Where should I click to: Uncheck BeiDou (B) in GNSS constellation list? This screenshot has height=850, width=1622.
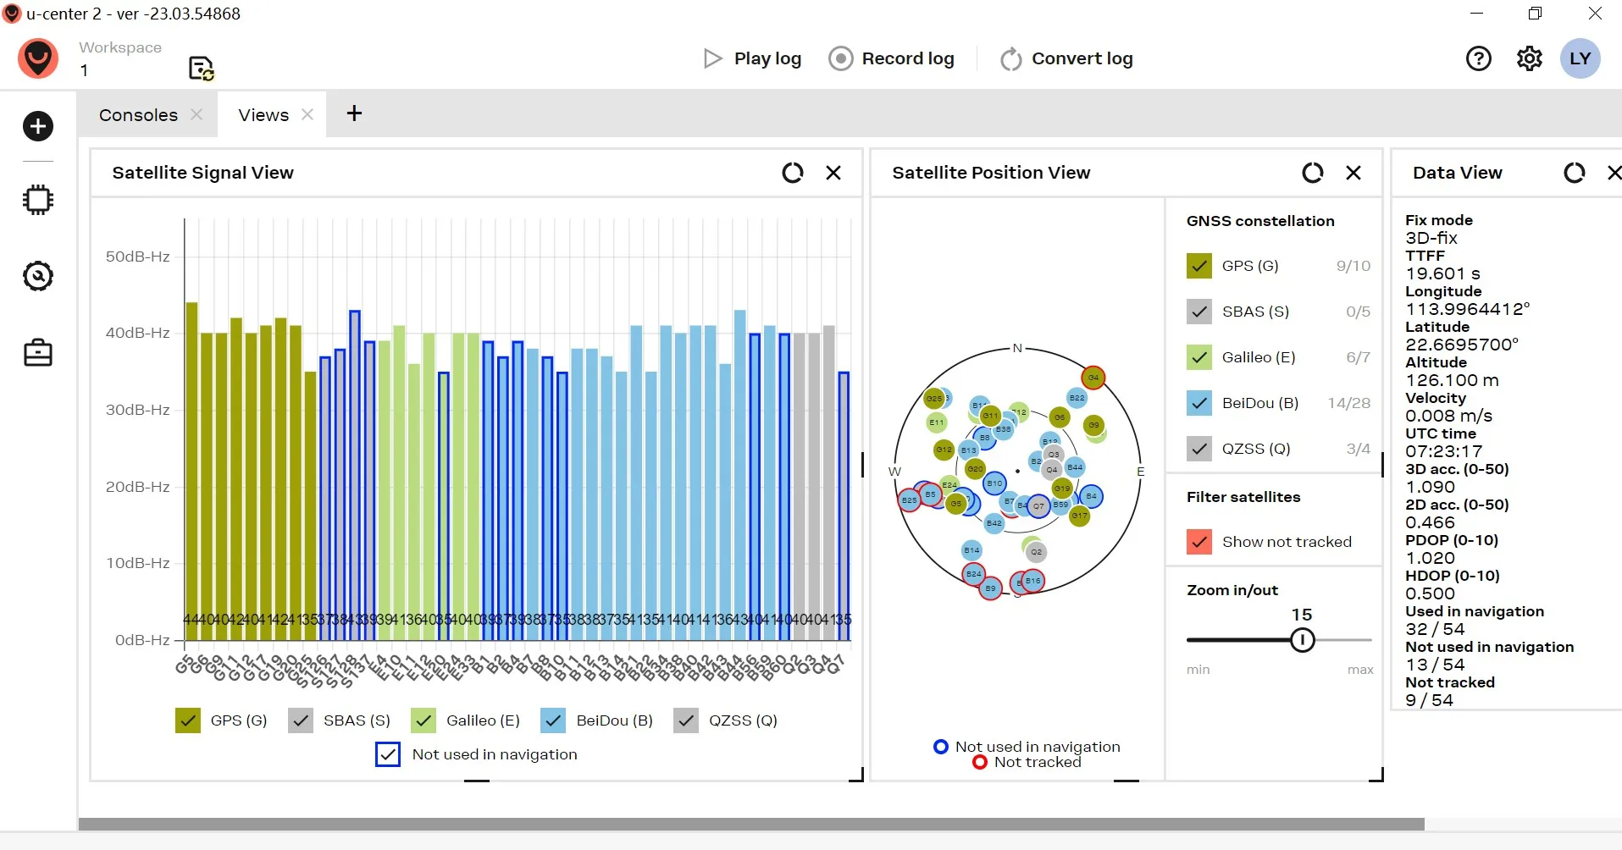[1199, 403]
